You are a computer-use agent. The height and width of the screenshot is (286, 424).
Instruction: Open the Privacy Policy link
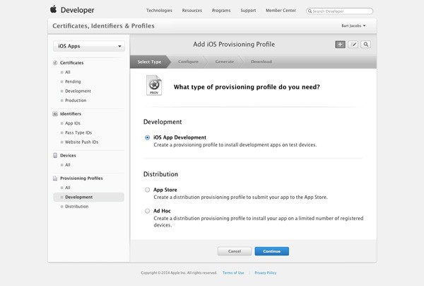coord(266,273)
